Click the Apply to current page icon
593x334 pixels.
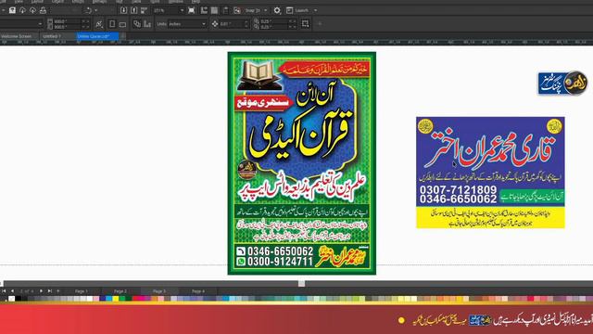147,24
